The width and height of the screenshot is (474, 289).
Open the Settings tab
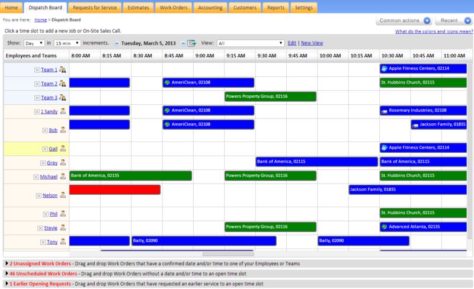point(304,8)
